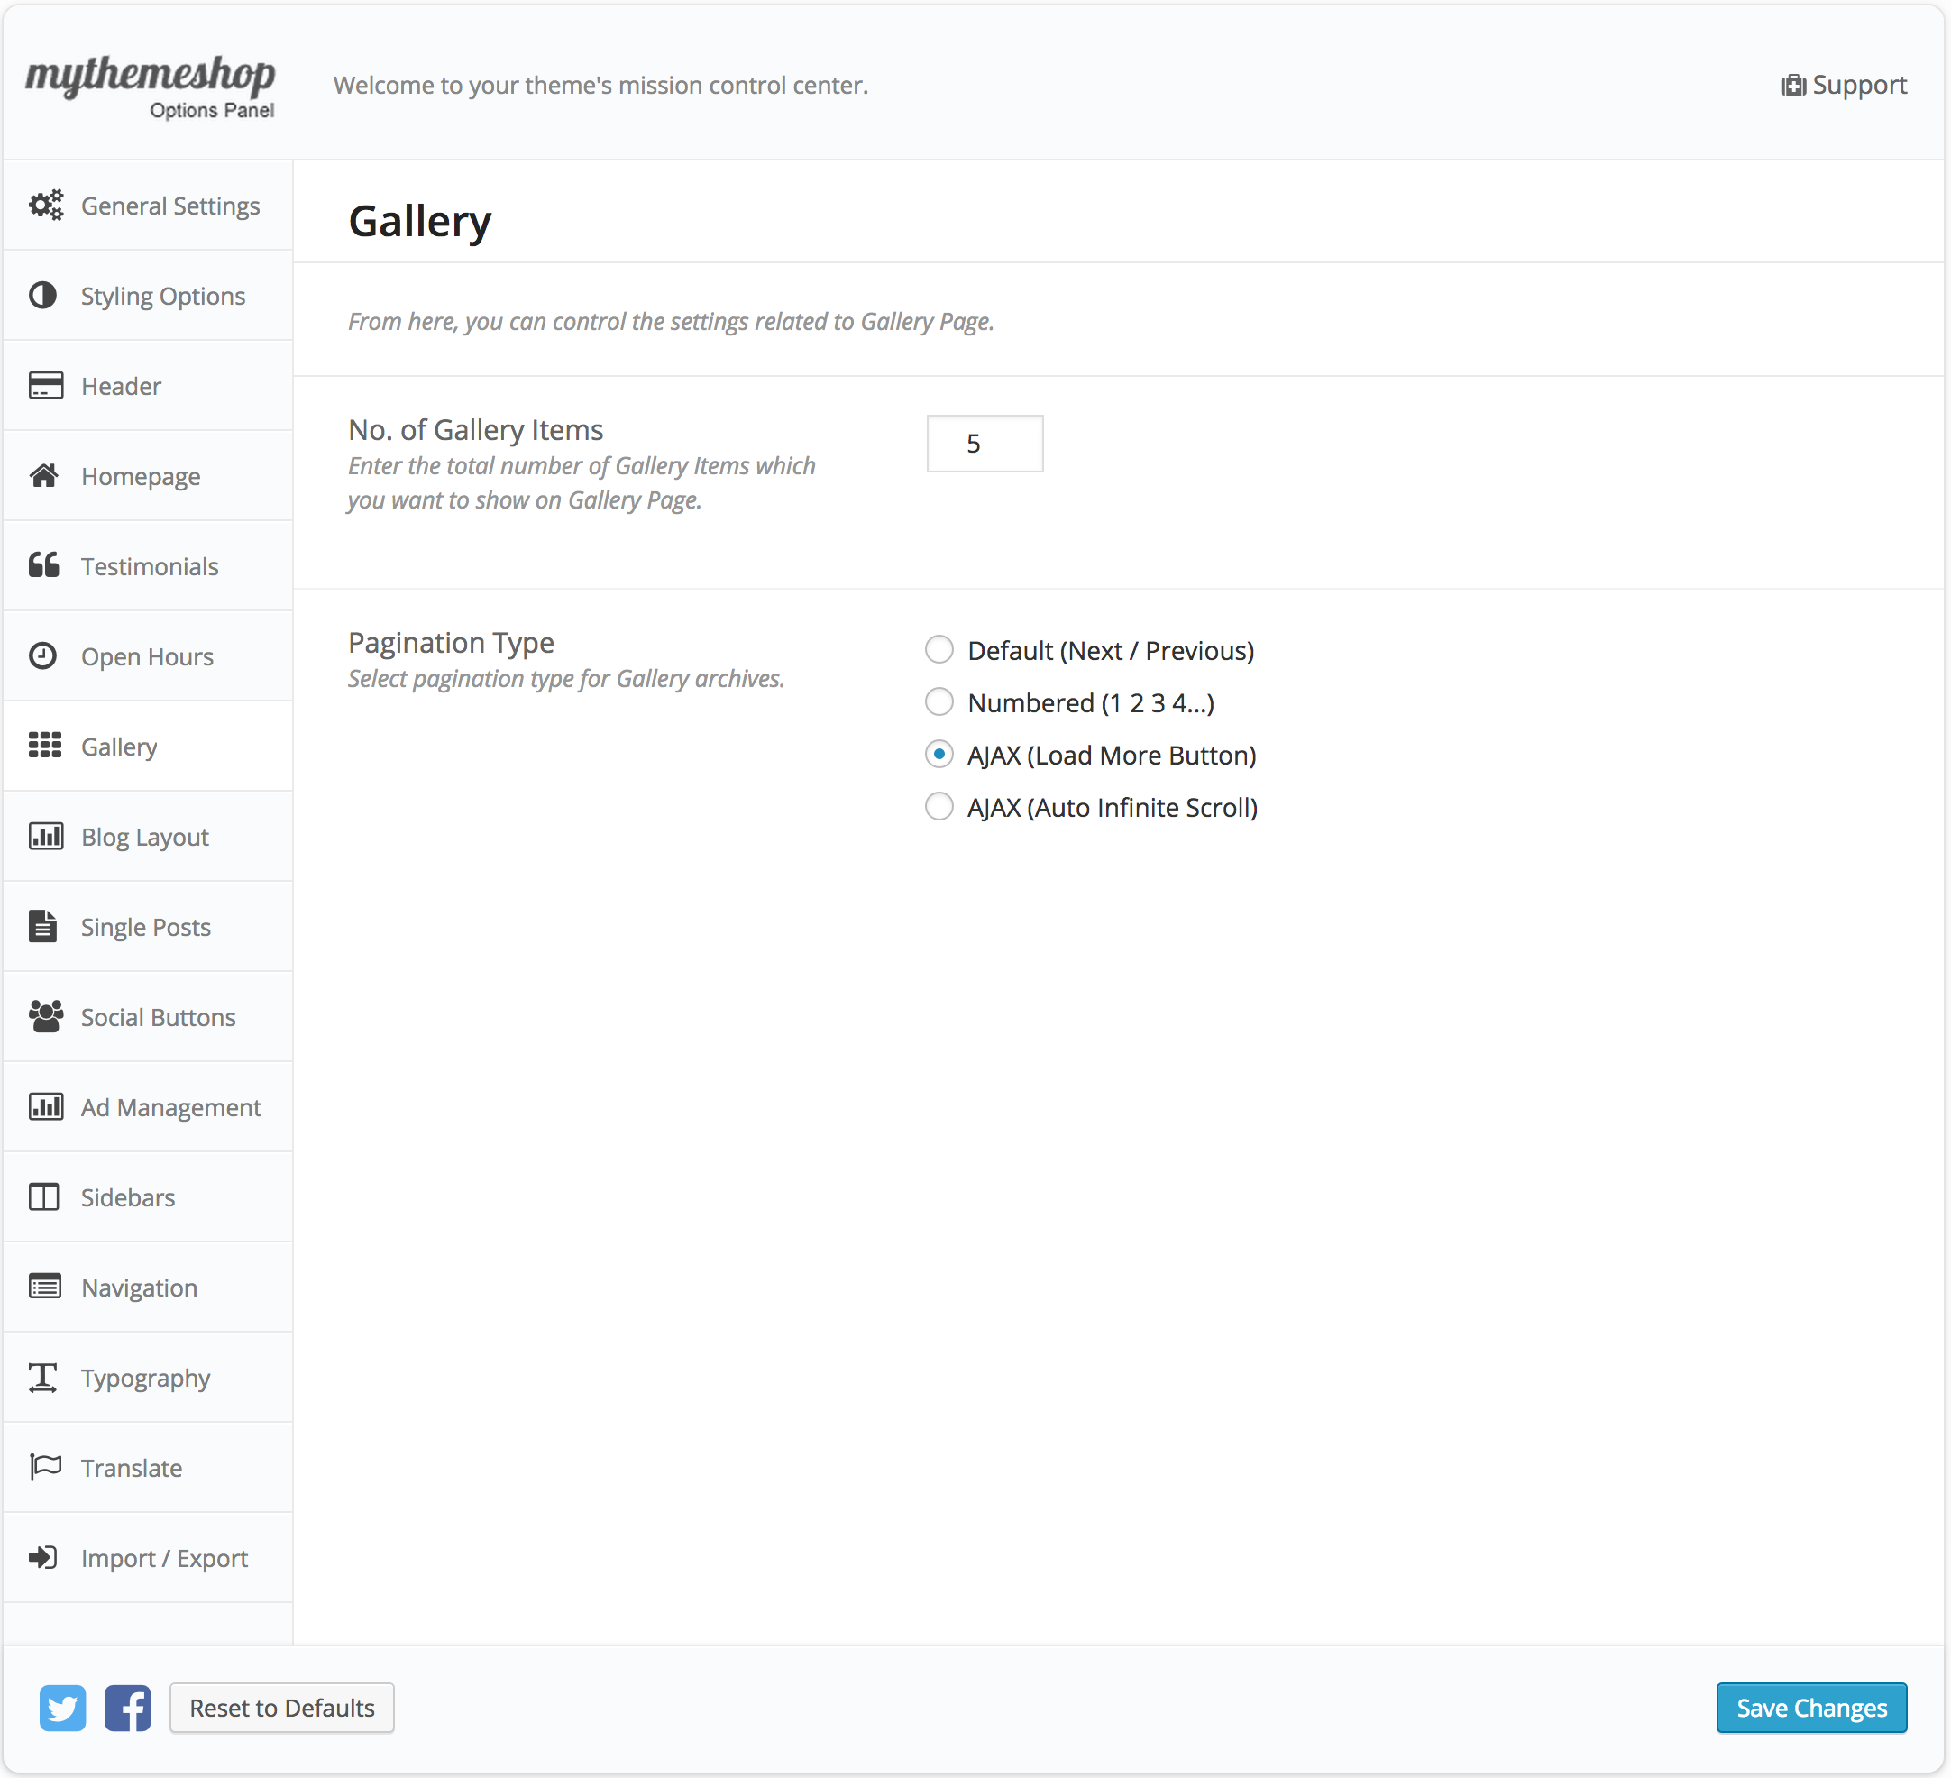This screenshot has height=1778, width=1951.
Task: Open the Blog Layout section
Action: (x=145, y=838)
